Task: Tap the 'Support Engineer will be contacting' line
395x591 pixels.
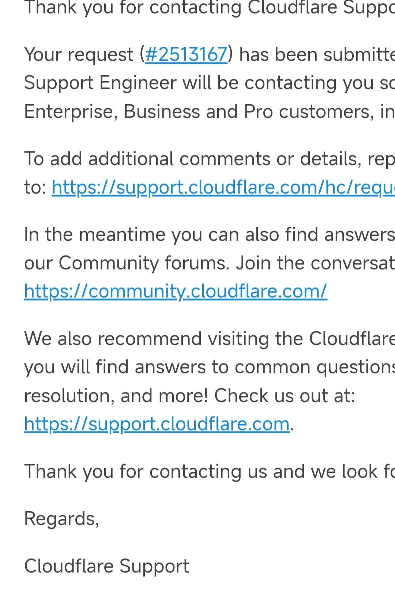Action: coord(210,83)
